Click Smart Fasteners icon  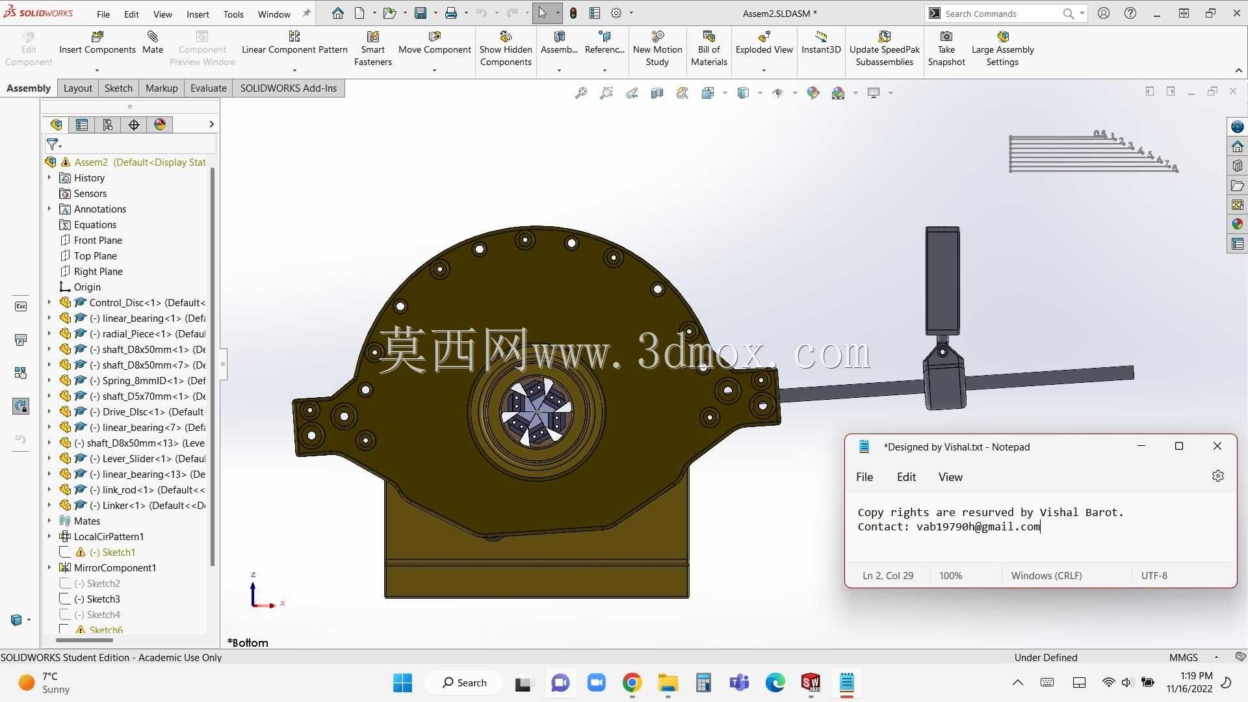tap(372, 49)
